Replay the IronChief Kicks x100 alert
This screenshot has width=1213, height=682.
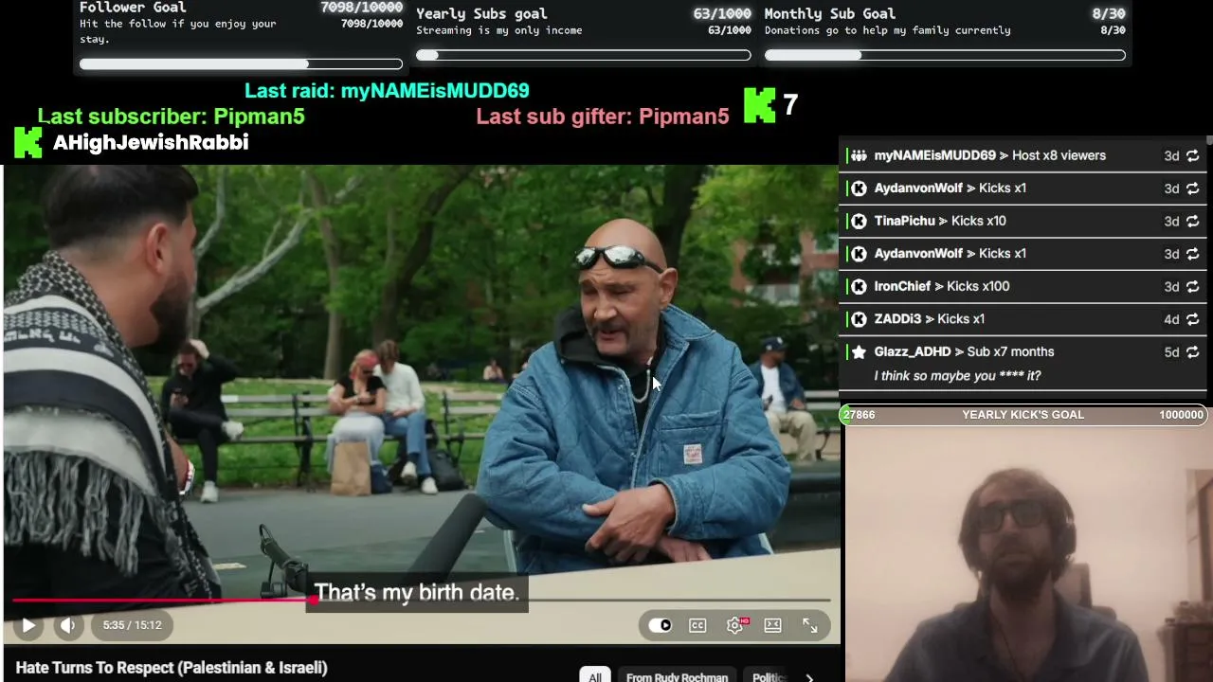point(1193,286)
